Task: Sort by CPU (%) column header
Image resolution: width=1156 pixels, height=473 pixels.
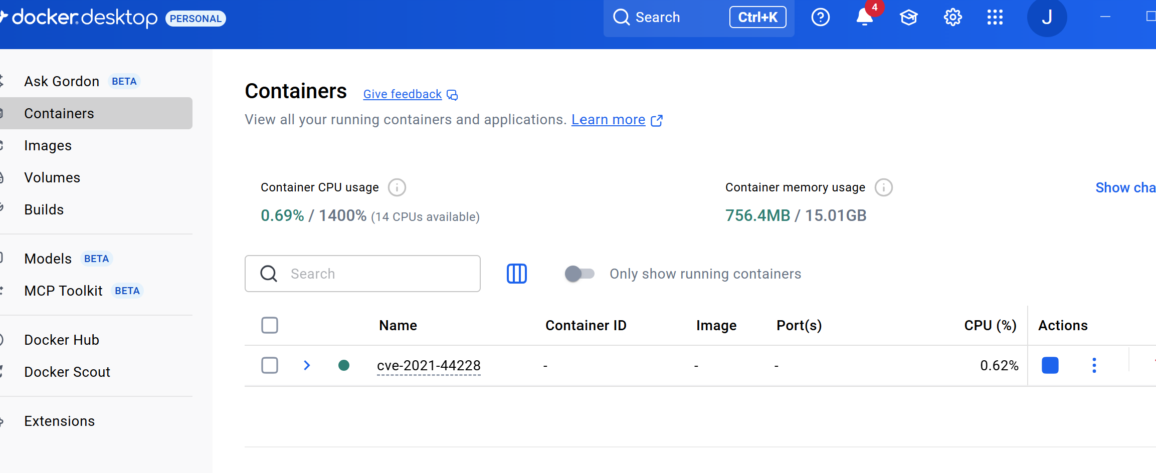Action: pos(991,326)
